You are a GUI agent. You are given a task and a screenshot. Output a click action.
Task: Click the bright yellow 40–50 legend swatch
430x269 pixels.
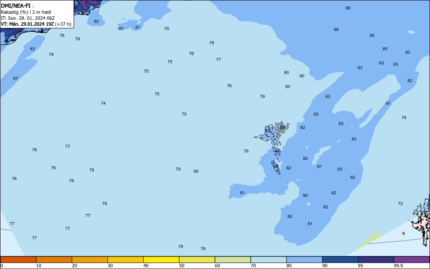point(161,260)
